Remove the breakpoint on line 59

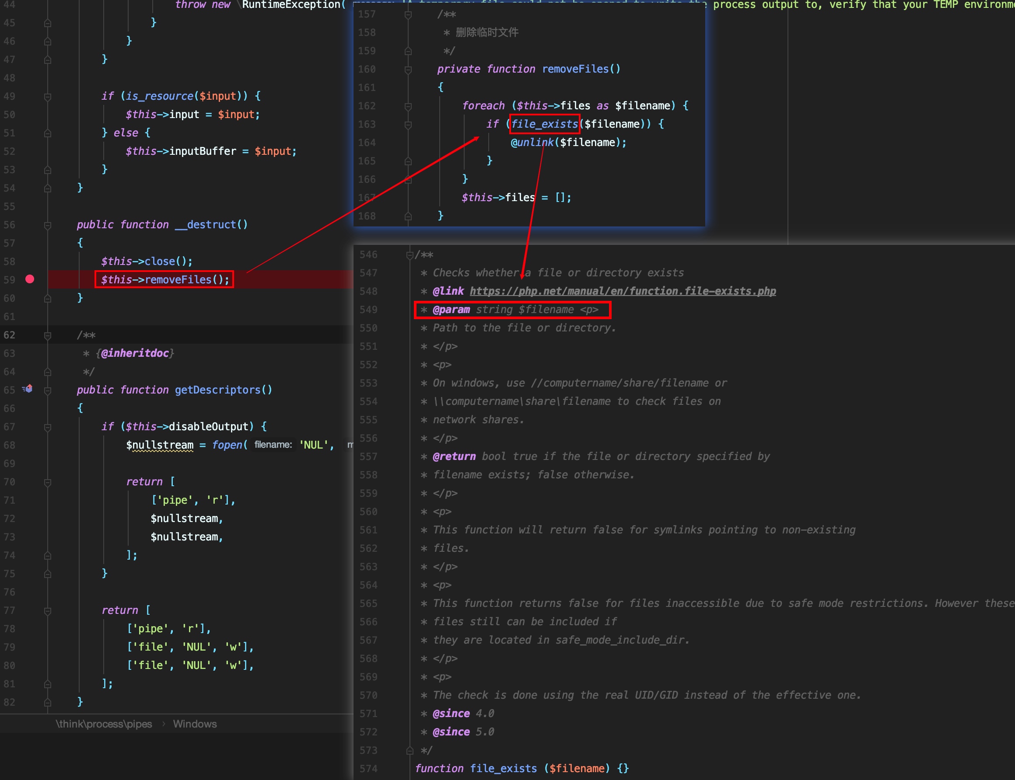[30, 279]
